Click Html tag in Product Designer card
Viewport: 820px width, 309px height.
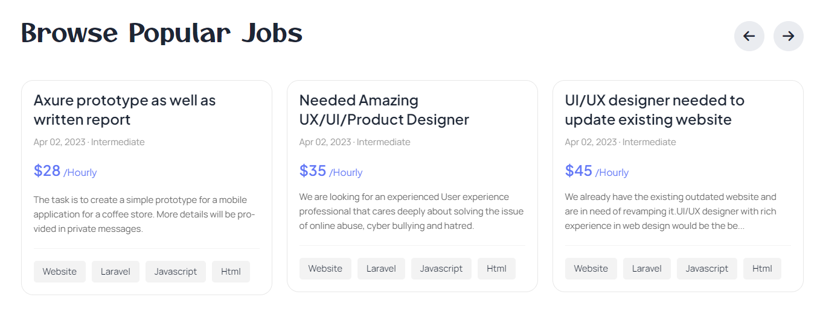click(496, 269)
